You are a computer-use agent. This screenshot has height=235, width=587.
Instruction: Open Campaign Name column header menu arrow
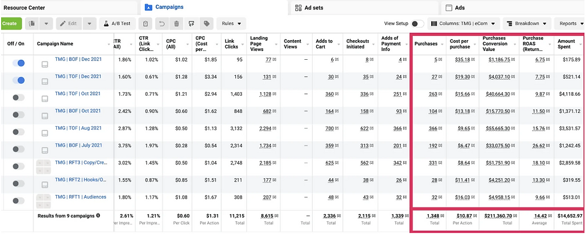[110, 44]
